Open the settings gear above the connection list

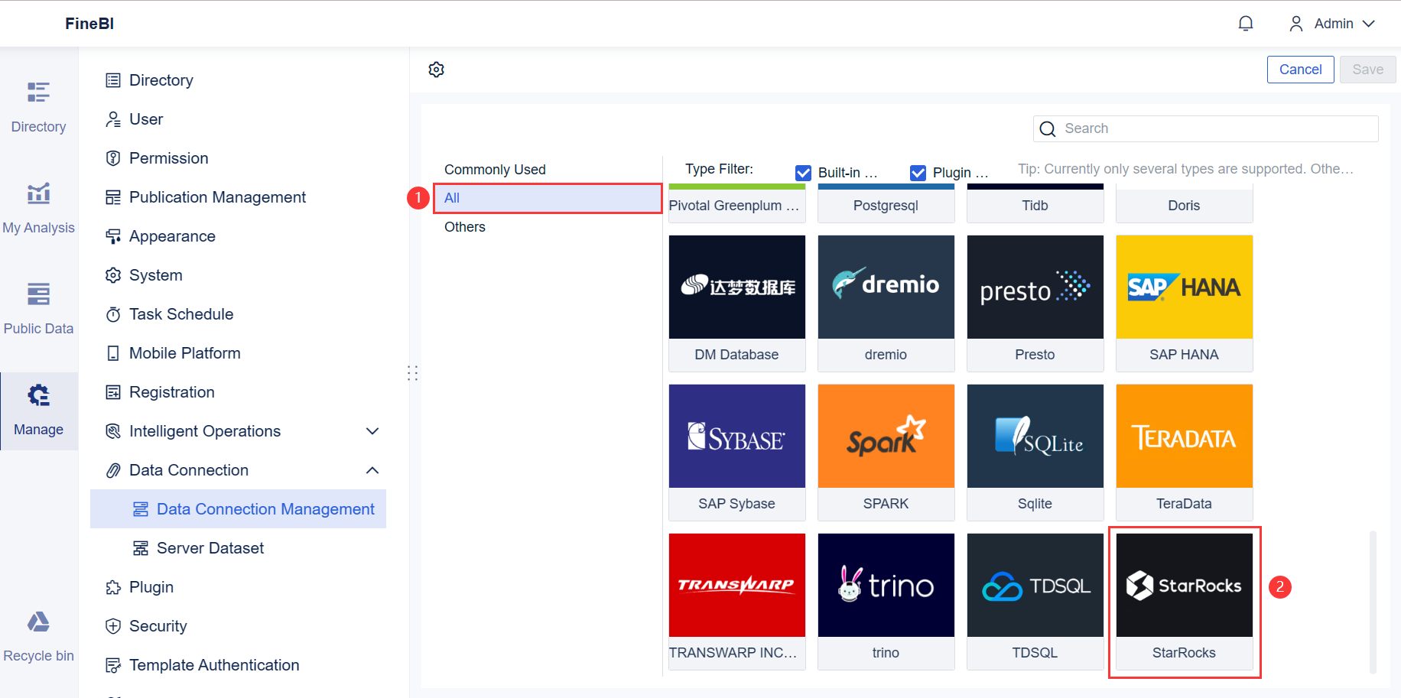tap(436, 69)
